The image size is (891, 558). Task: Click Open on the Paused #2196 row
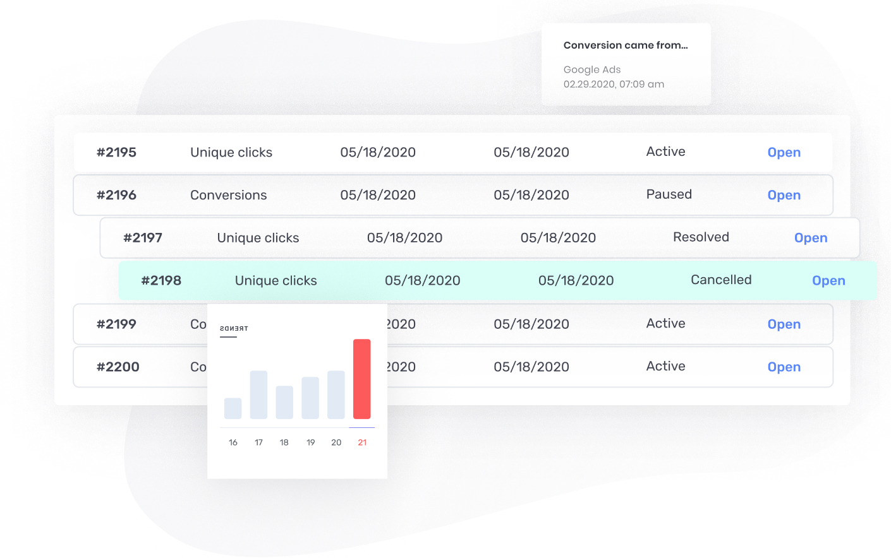tap(784, 195)
